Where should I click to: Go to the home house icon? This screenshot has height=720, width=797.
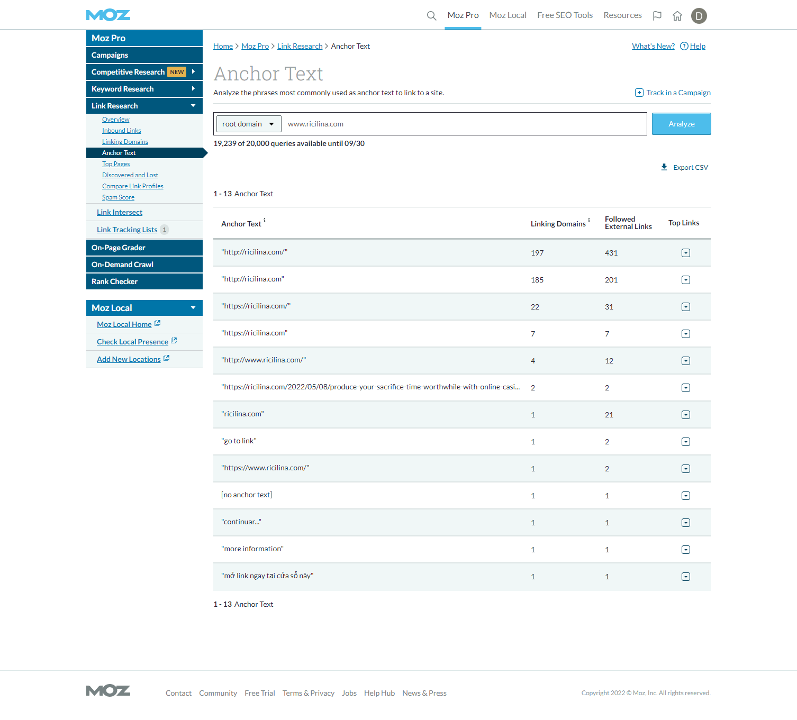click(677, 16)
